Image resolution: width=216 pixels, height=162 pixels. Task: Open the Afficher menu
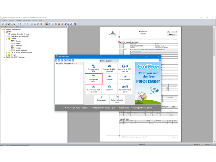(11, 21)
